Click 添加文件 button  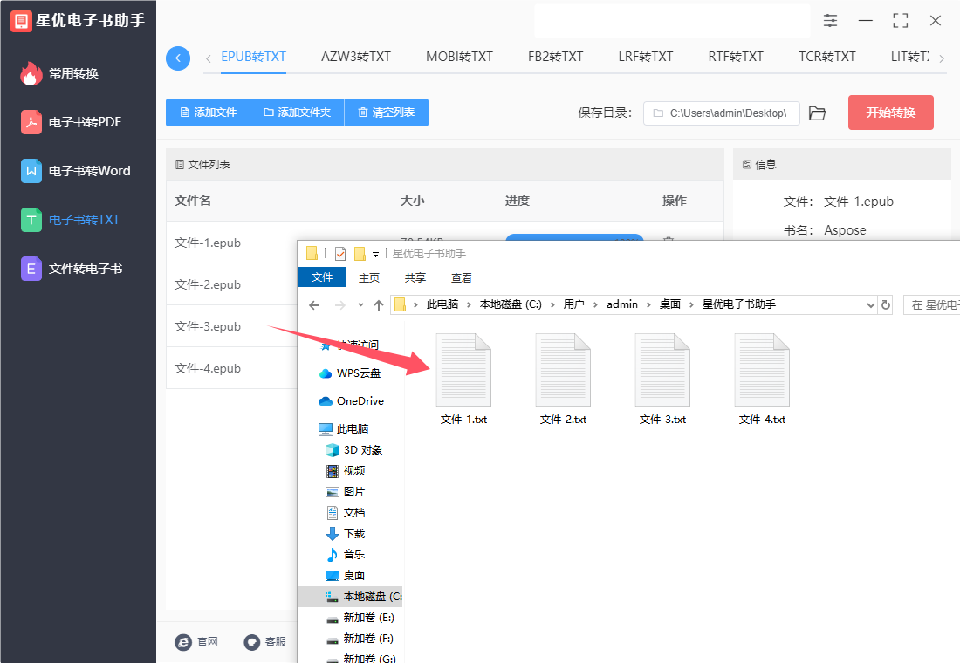209,113
